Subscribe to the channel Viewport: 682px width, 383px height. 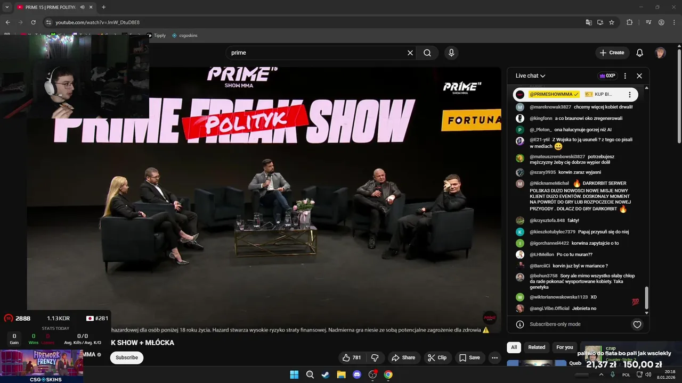click(127, 357)
